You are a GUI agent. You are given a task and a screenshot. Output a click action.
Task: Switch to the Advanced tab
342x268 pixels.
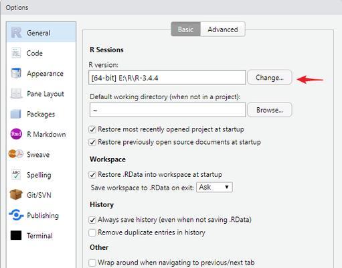(x=223, y=29)
